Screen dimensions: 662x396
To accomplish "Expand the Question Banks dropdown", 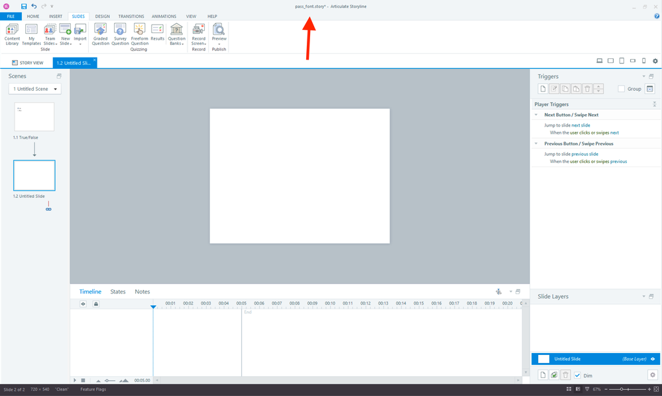I will [x=177, y=34].
